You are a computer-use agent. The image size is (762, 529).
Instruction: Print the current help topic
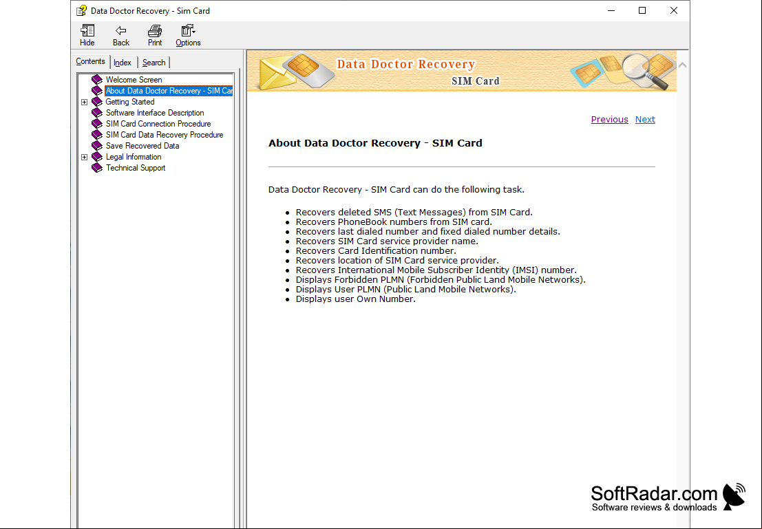(155, 36)
